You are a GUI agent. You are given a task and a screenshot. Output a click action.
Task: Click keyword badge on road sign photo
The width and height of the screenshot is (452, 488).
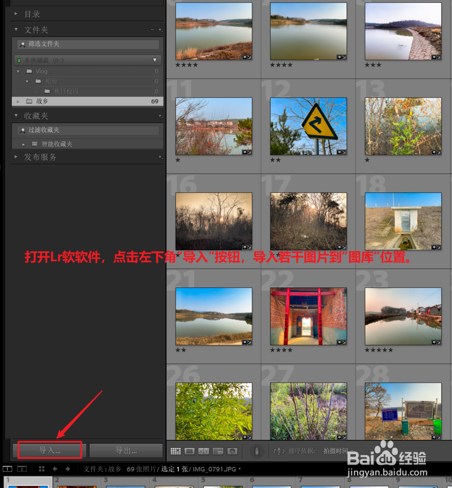[x=339, y=152]
